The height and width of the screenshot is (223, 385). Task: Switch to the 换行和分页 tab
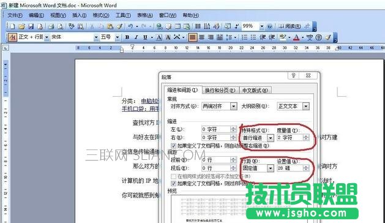pos(220,91)
